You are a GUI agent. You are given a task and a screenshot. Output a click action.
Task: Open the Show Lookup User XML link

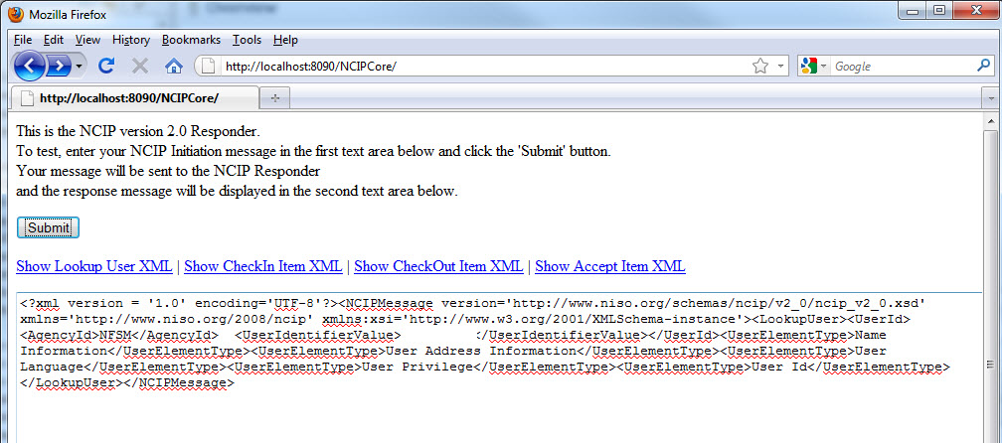pyautogui.click(x=93, y=266)
